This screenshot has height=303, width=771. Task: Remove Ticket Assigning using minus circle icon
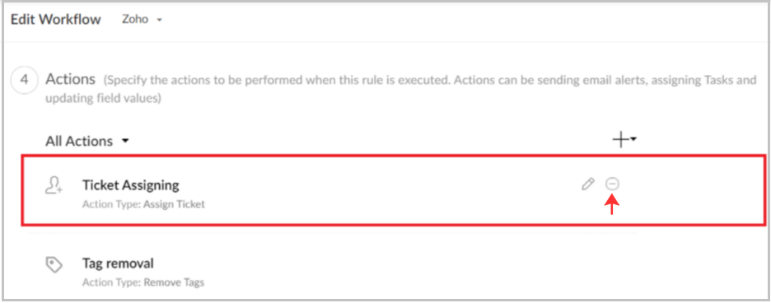[612, 184]
